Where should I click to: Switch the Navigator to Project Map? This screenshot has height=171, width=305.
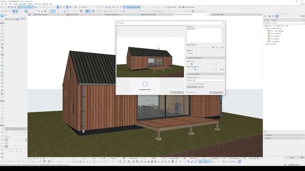click(265, 16)
